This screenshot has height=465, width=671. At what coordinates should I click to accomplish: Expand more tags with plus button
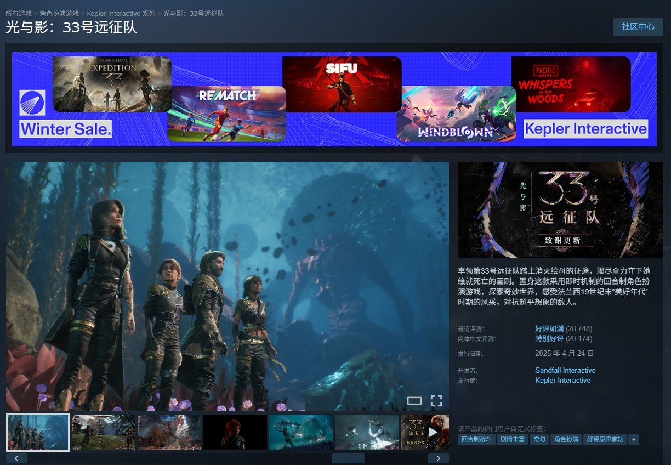click(634, 440)
